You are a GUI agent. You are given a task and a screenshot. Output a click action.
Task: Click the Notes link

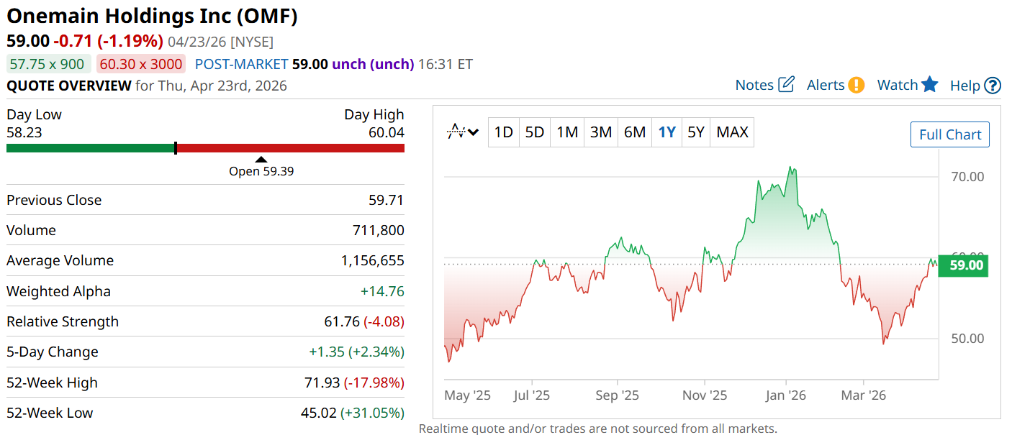click(754, 85)
